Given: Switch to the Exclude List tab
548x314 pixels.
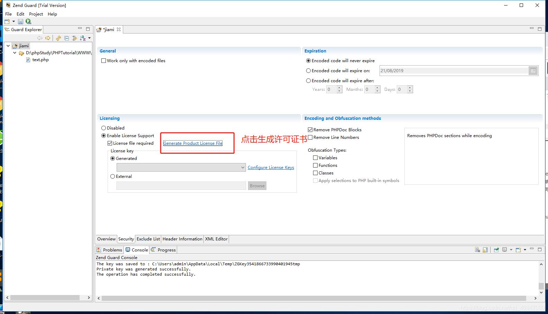Looking at the screenshot, I should 148,239.
